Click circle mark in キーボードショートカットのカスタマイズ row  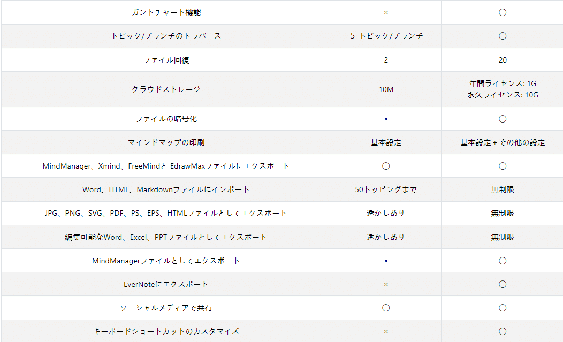pyautogui.click(x=503, y=332)
